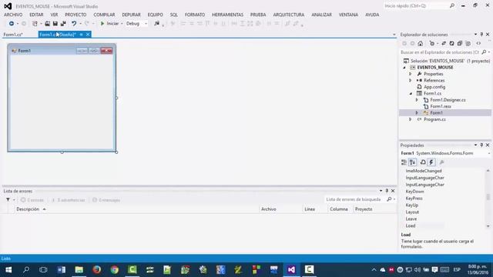
Task: Sort by the Descripción column header
Action: [28, 209]
